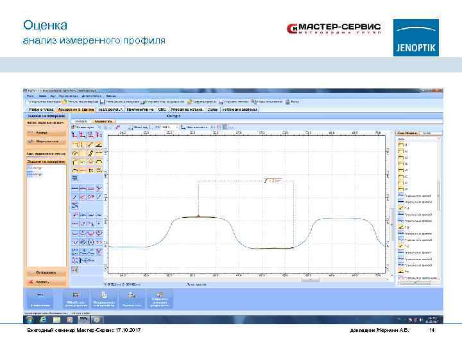
Task: Launch Internet Explorer from the taskbar
Action: pyautogui.click(x=43, y=320)
